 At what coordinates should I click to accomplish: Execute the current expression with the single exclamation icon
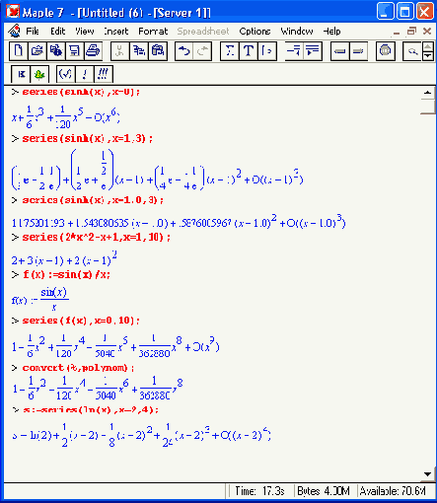pyautogui.click(x=85, y=74)
